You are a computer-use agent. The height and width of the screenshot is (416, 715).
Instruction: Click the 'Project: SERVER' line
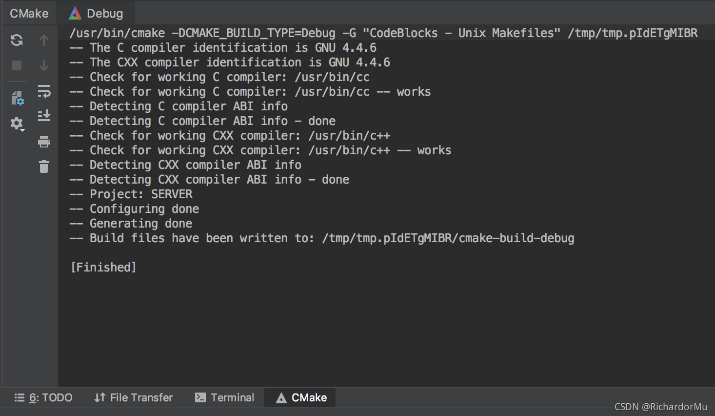pyautogui.click(x=131, y=194)
